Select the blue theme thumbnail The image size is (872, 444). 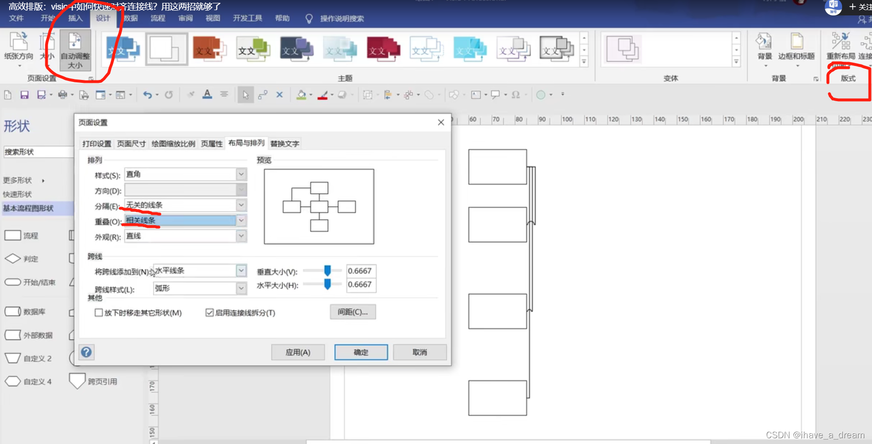pyautogui.click(x=123, y=49)
